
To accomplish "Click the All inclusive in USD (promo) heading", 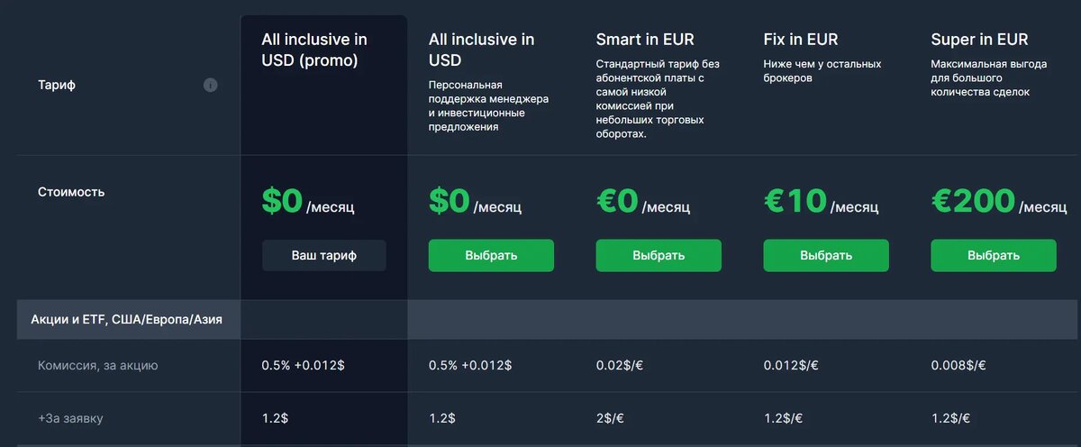I will click(x=314, y=50).
